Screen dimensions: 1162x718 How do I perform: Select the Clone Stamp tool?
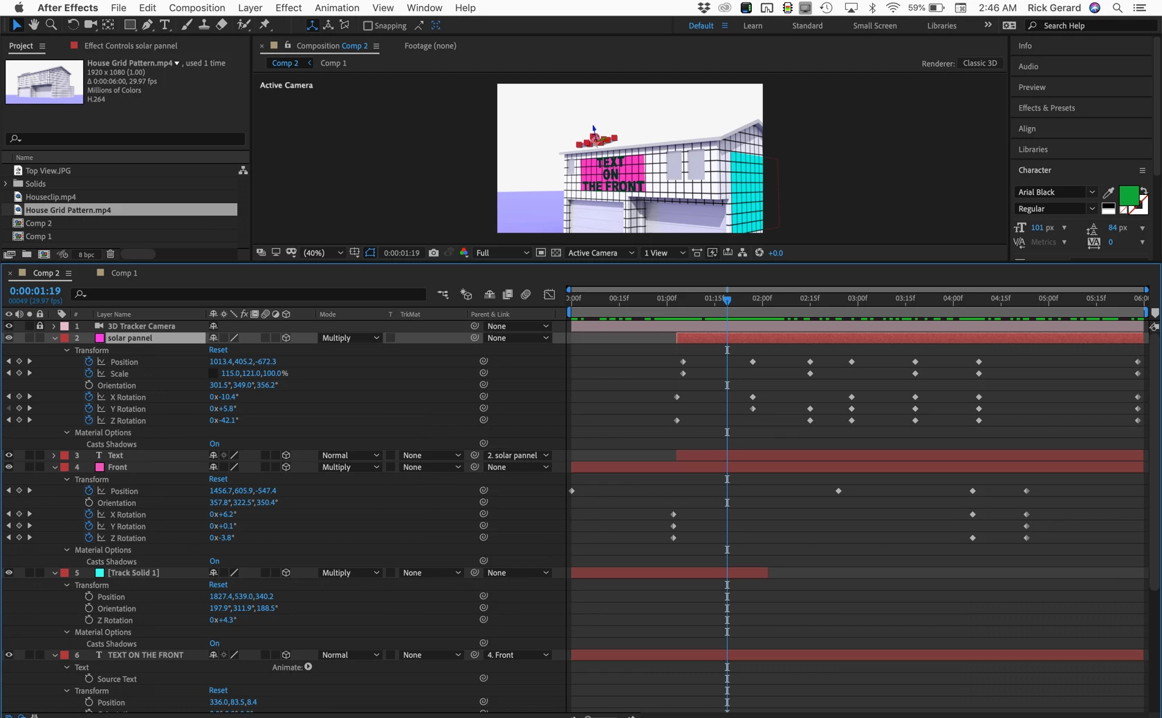(x=204, y=25)
